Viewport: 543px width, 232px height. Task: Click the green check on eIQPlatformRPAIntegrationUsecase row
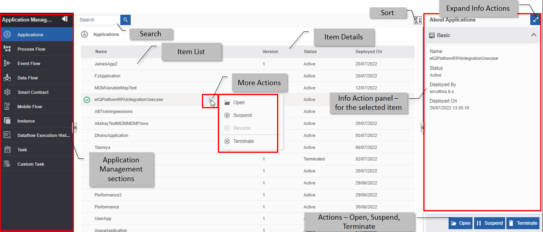click(87, 99)
